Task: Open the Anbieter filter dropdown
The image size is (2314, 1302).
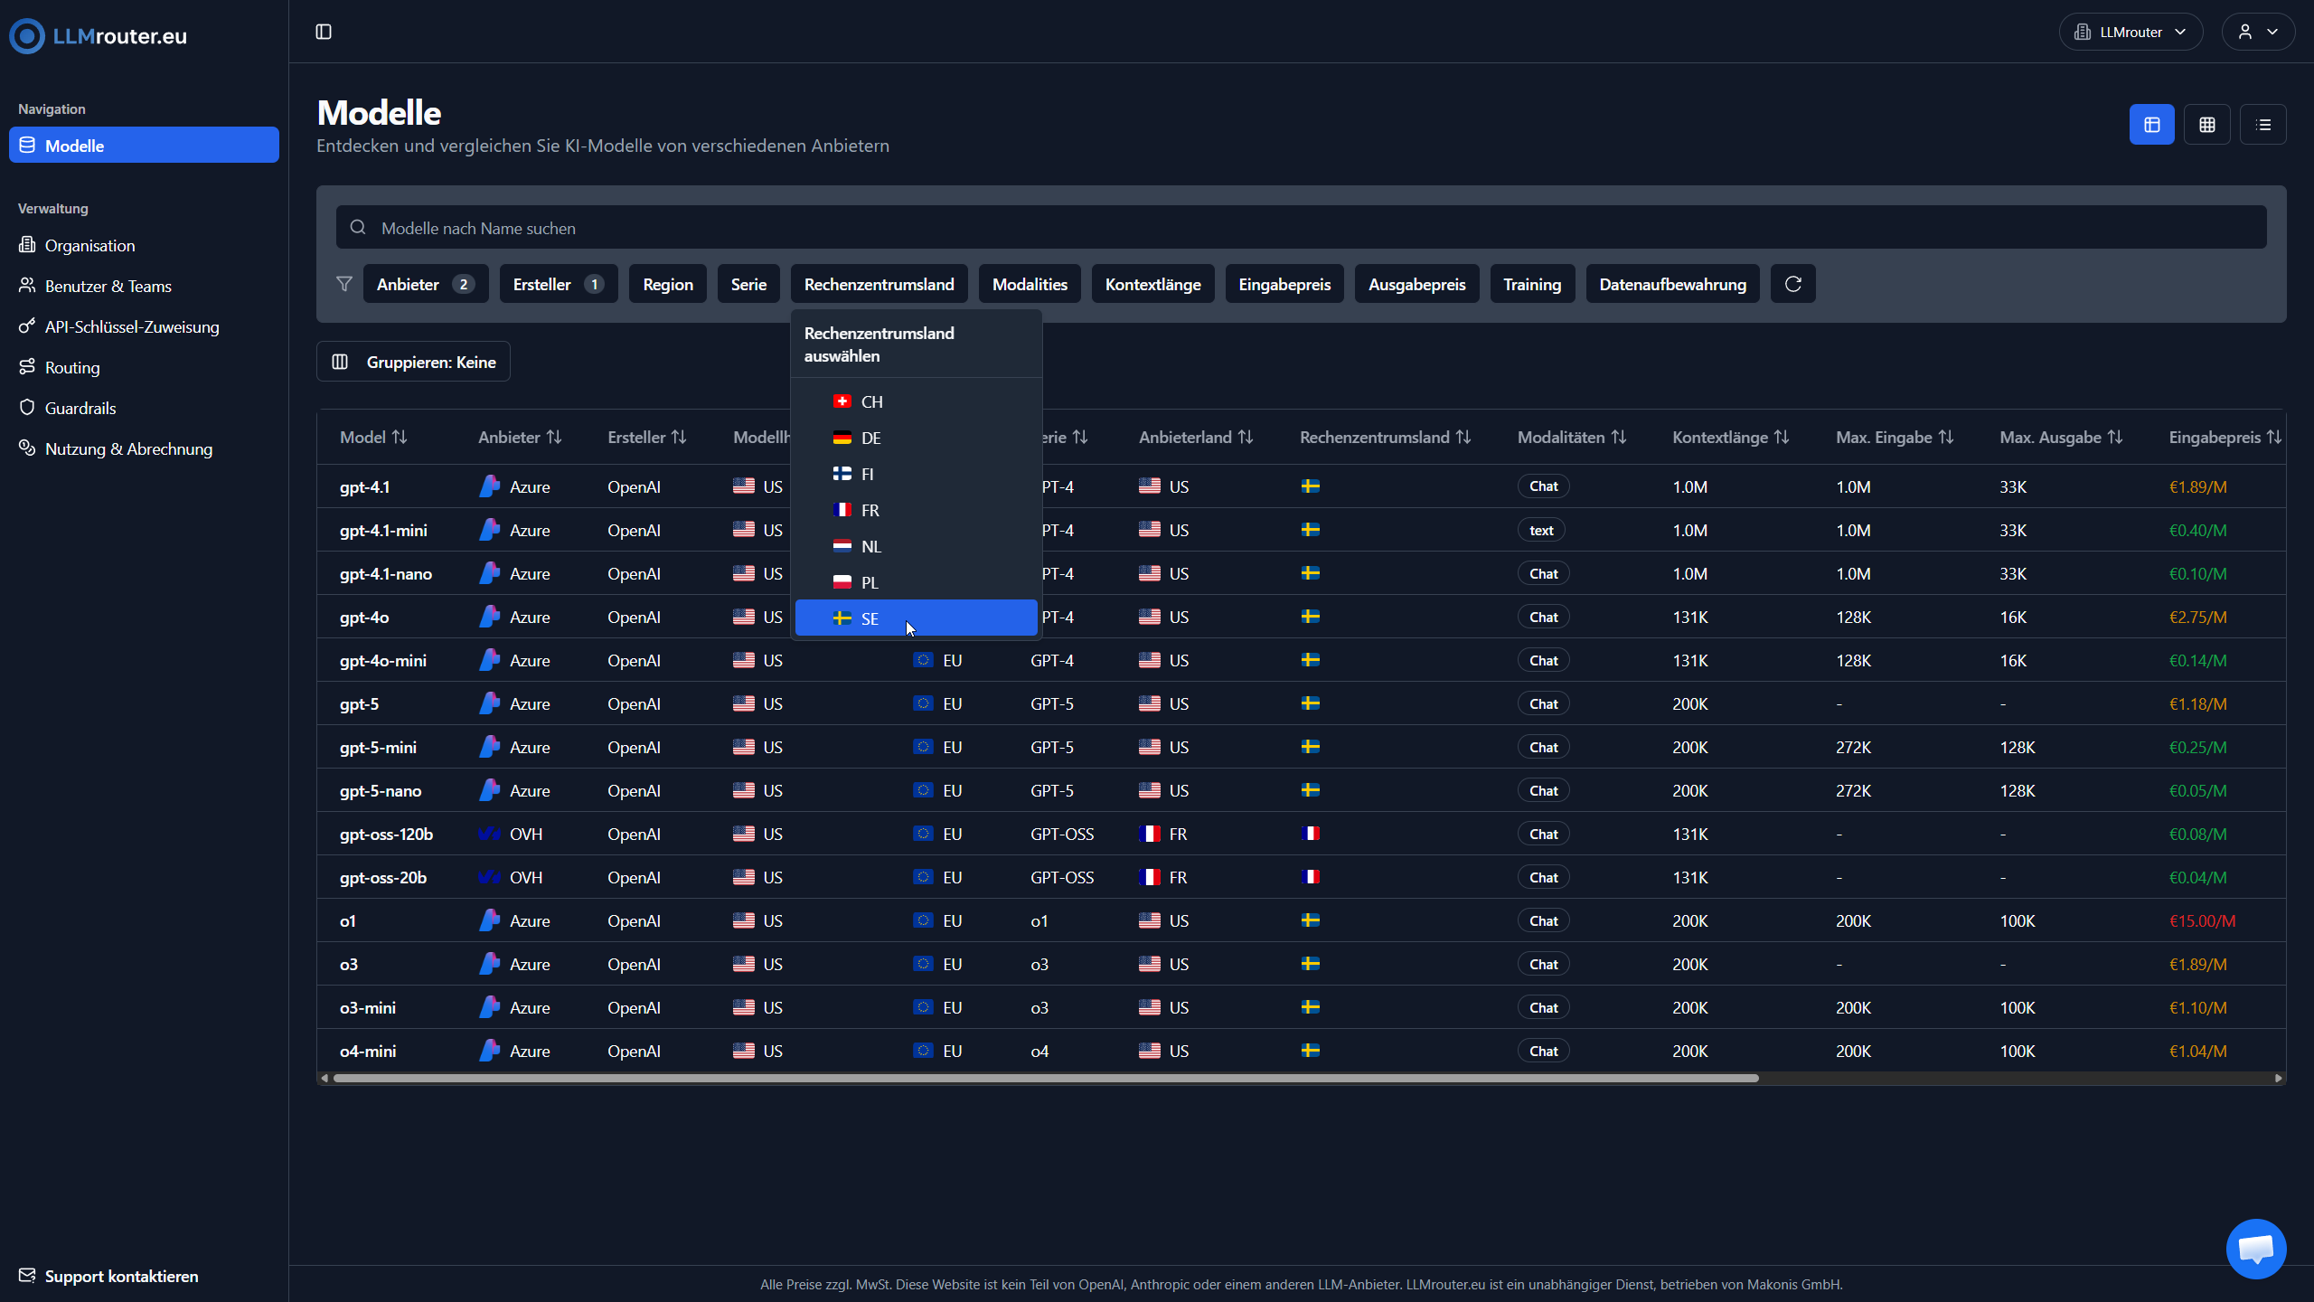Action: coord(426,284)
